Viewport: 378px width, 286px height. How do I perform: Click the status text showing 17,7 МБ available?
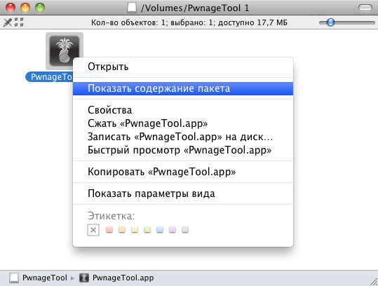tap(189, 22)
